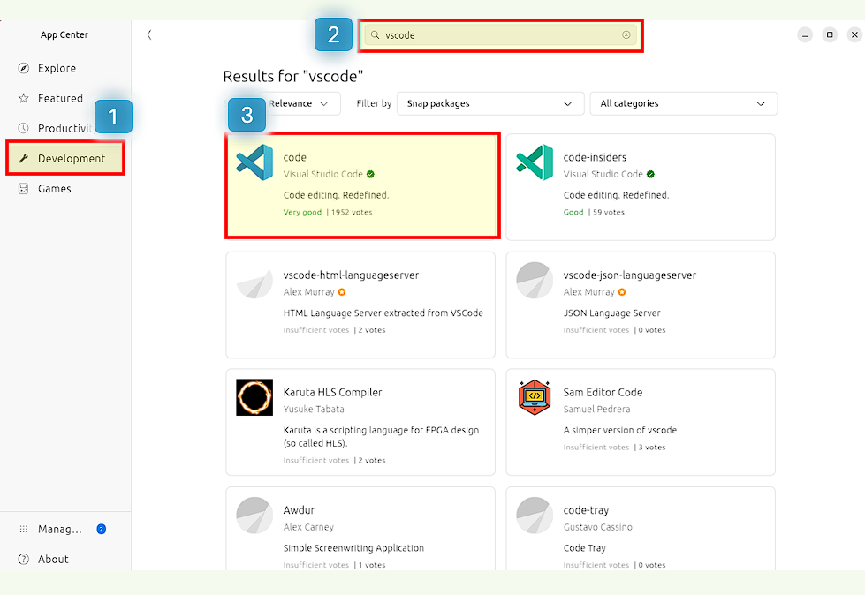Click the green code-insiders logo

pyautogui.click(x=535, y=162)
